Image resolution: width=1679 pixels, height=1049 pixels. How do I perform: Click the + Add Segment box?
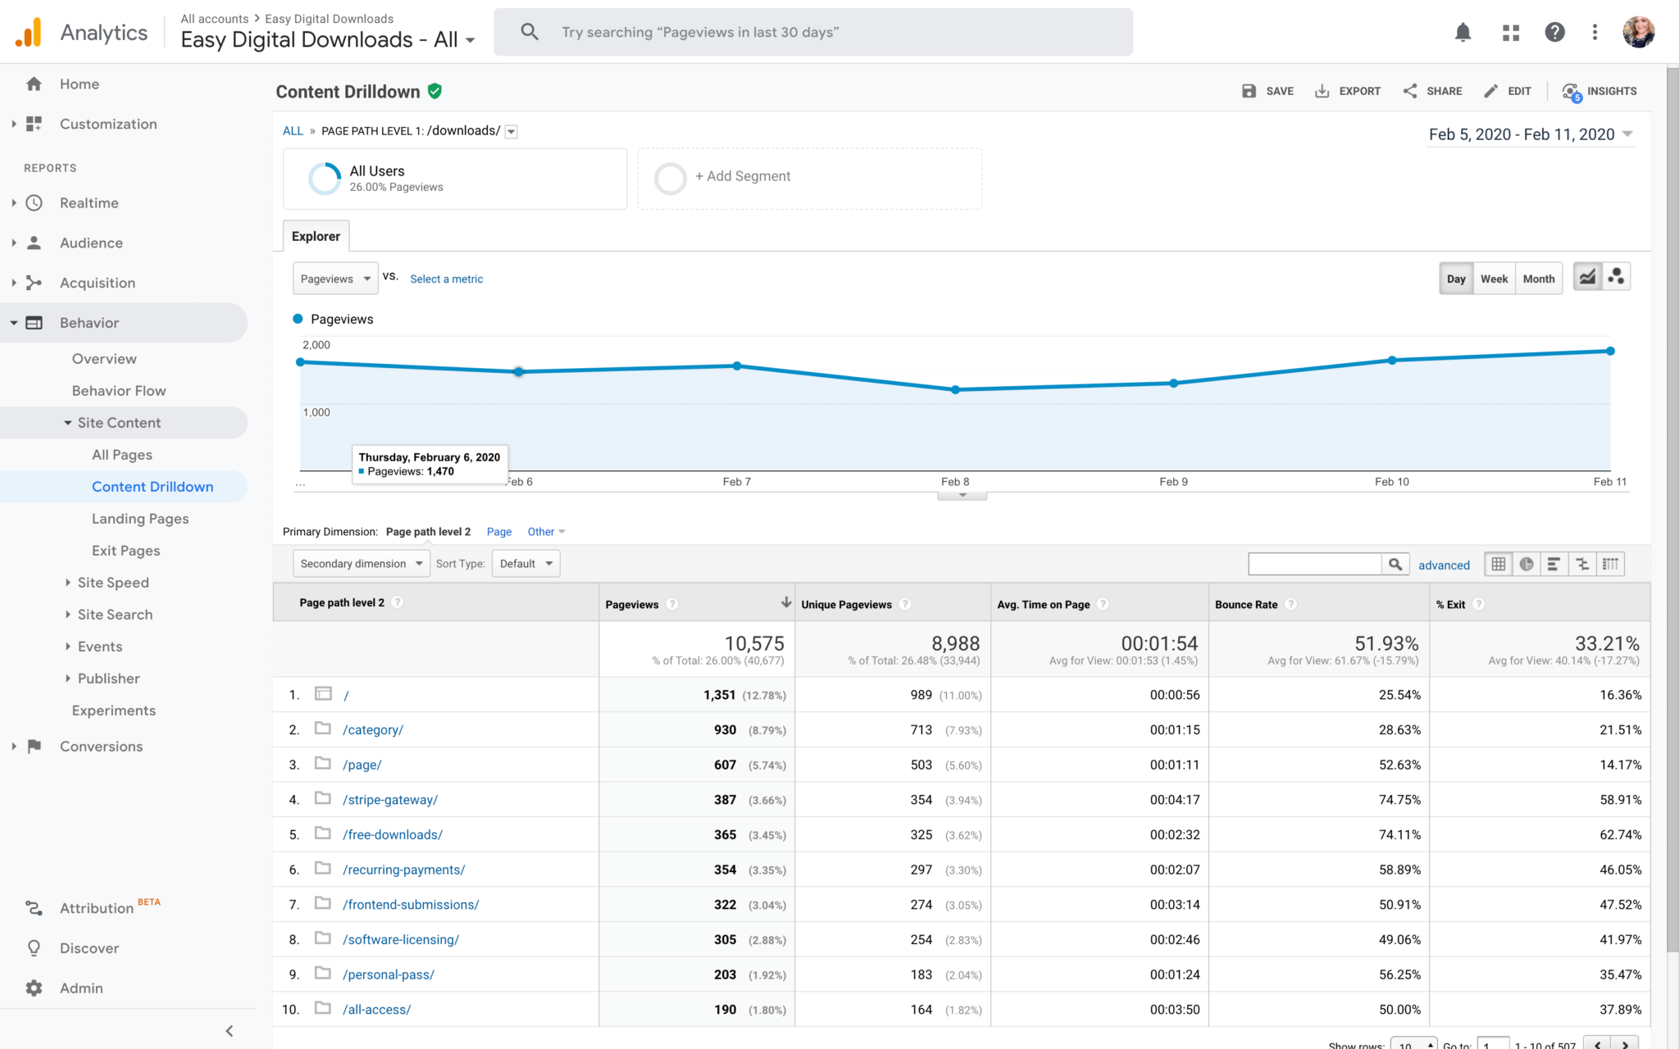[x=810, y=178]
